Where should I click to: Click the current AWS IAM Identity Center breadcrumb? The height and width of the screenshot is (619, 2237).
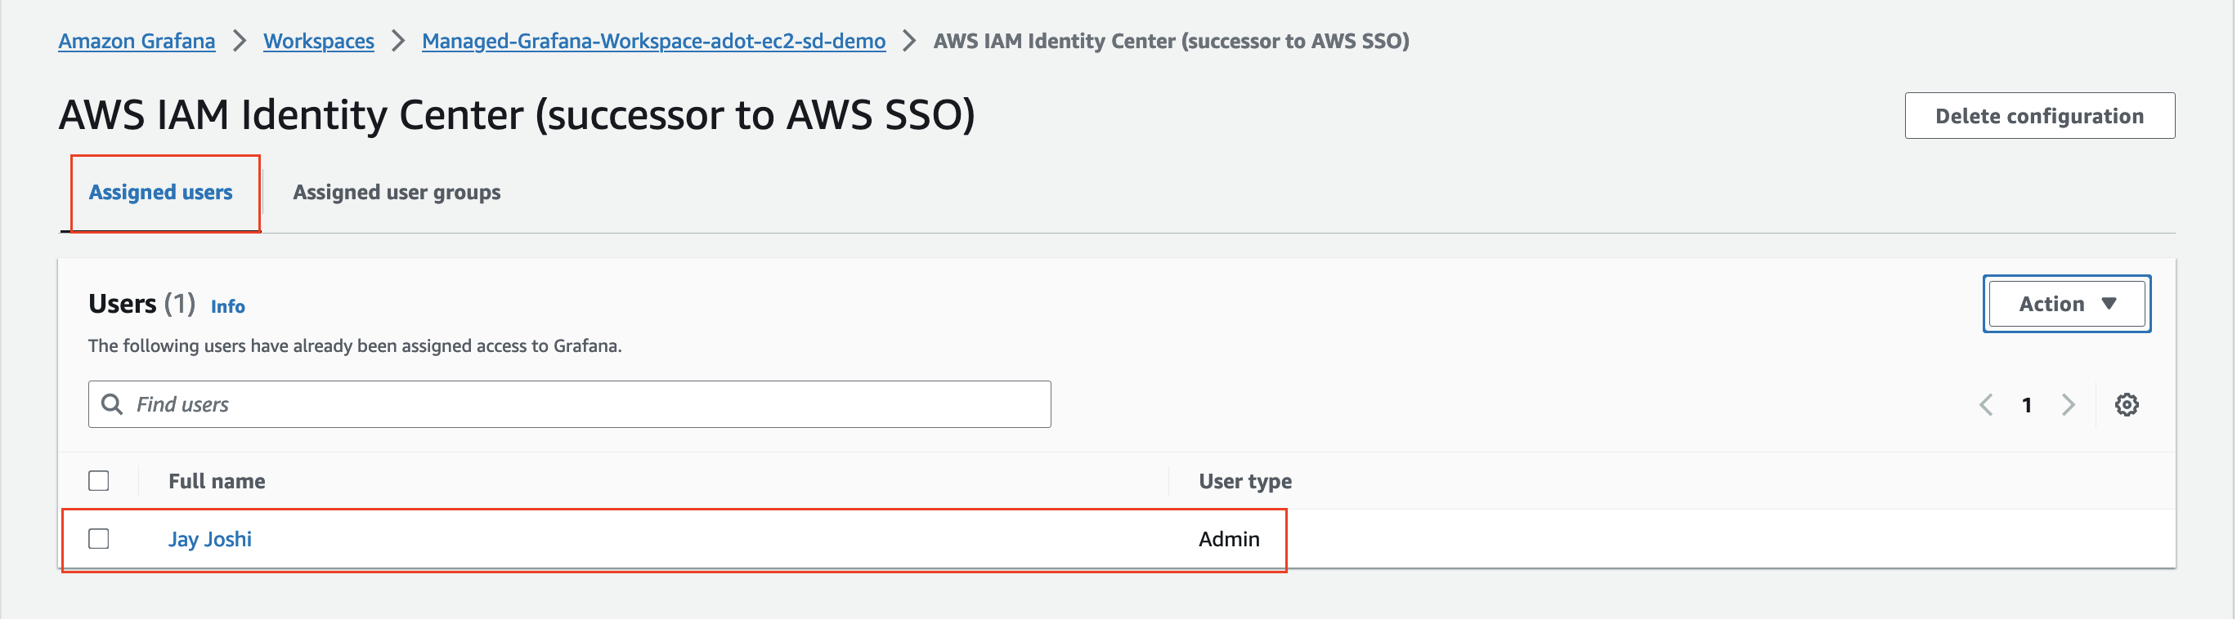(x=1172, y=41)
